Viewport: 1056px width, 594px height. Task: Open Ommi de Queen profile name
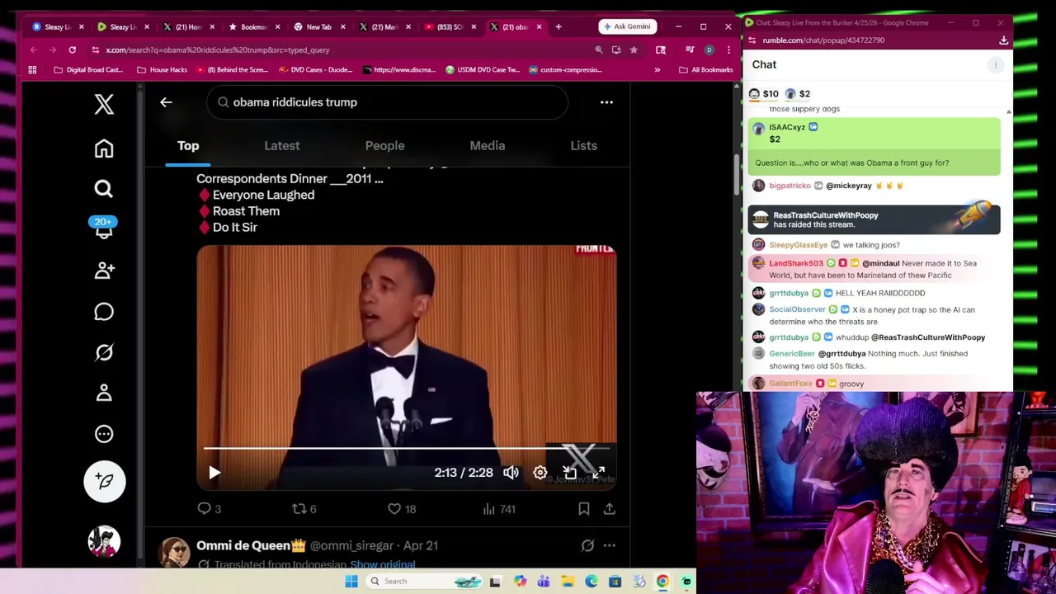pyautogui.click(x=251, y=545)
